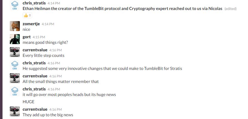
Task: Click the currentvalue username above "Every little step counts"
Action: 35,50
